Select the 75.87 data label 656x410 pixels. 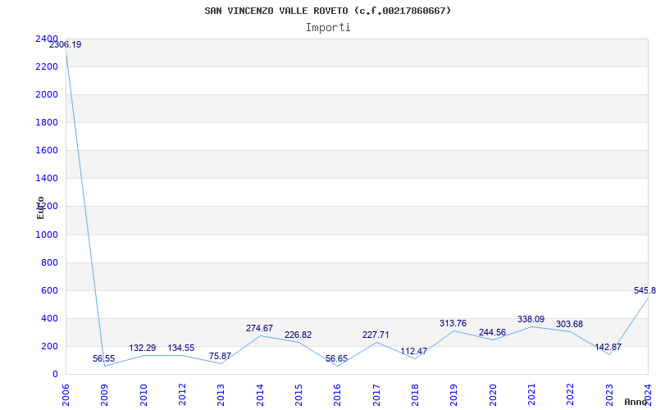[220, 356]
